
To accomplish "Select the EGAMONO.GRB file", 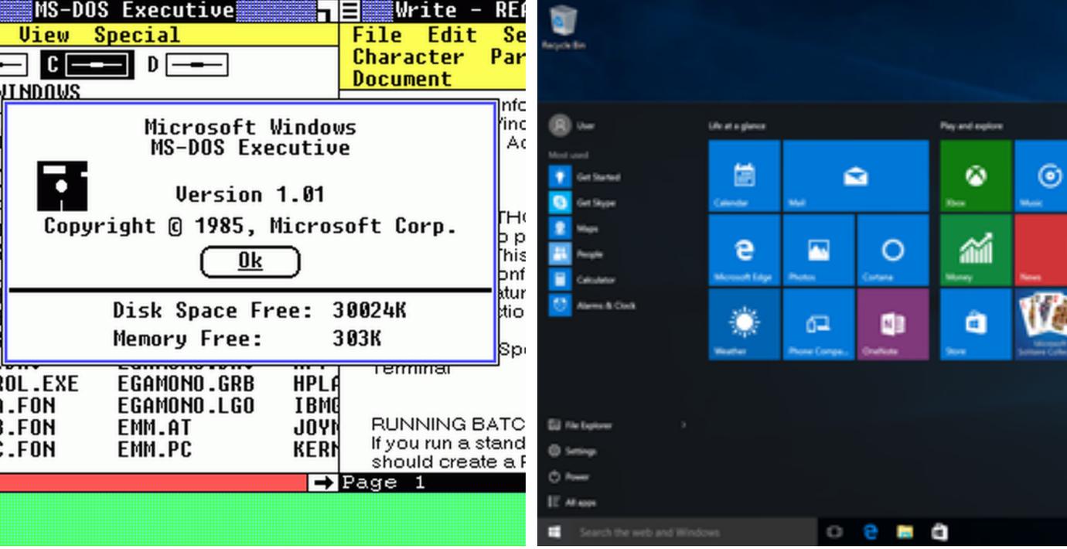I will coord(186,384).
